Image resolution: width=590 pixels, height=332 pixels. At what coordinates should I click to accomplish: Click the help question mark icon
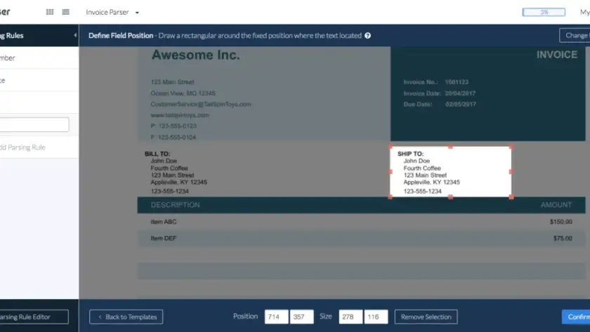(x=368, y=36)
